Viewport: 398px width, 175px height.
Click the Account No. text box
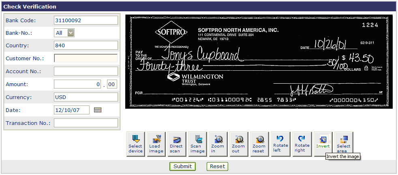click(86, 71)
